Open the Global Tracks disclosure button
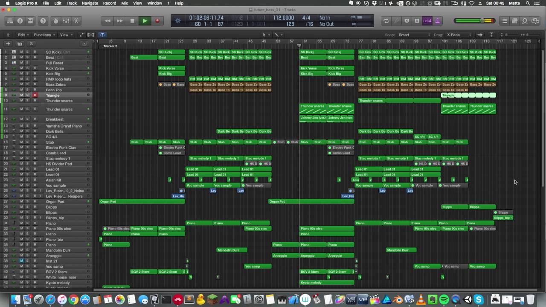Viewport: 546px width, 307px height. click(x=84, y=43)
